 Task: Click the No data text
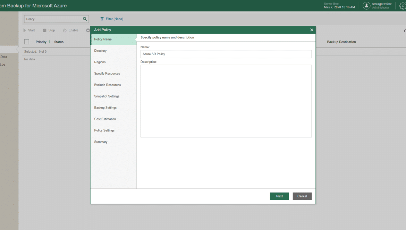point(29,59)
